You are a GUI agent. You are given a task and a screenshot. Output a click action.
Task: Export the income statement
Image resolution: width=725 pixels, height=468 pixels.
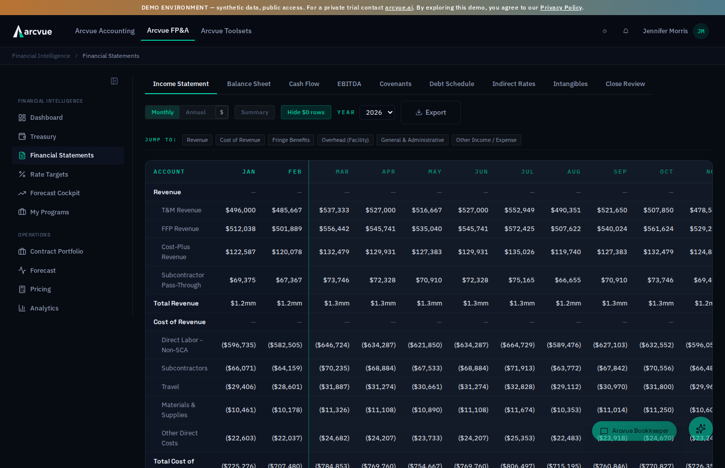430,113
